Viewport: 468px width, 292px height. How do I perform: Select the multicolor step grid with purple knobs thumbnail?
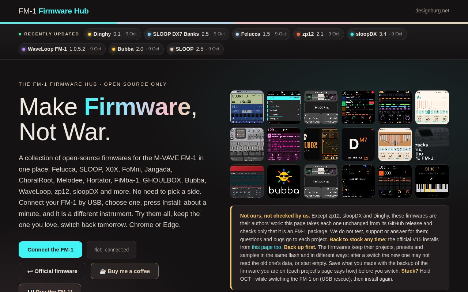tap(395, 107)
